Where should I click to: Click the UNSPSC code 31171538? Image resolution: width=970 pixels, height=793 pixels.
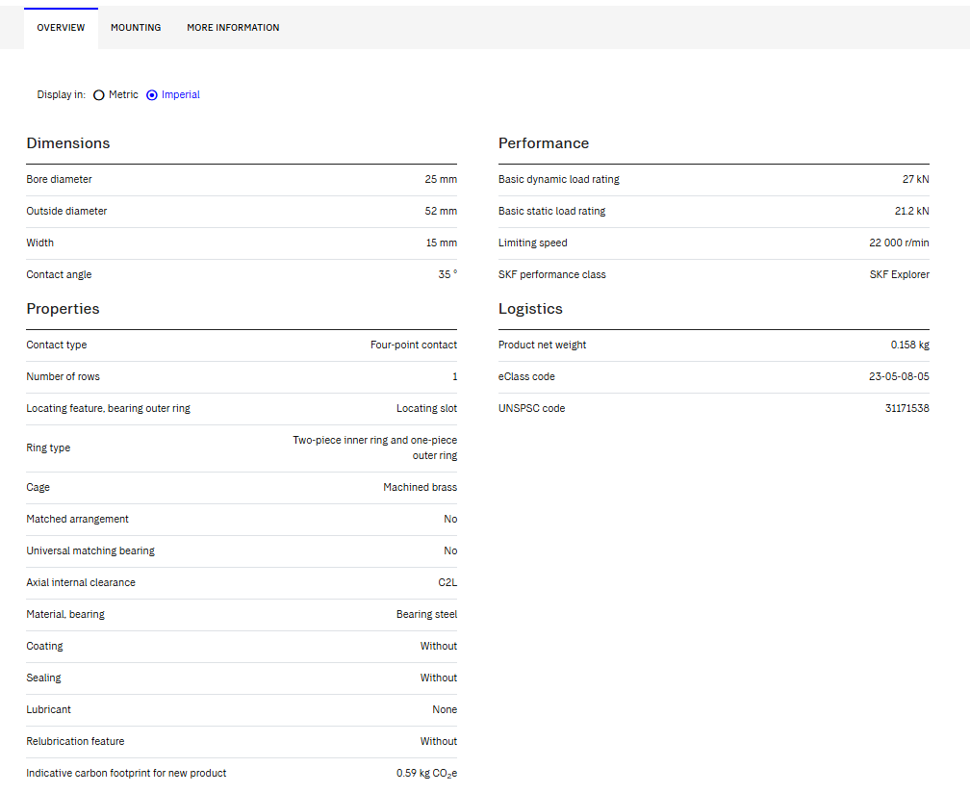pos(906,408)
